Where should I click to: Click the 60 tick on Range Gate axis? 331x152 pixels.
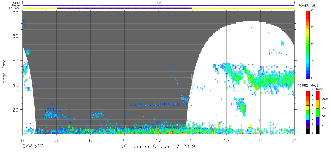coord(16,60)
